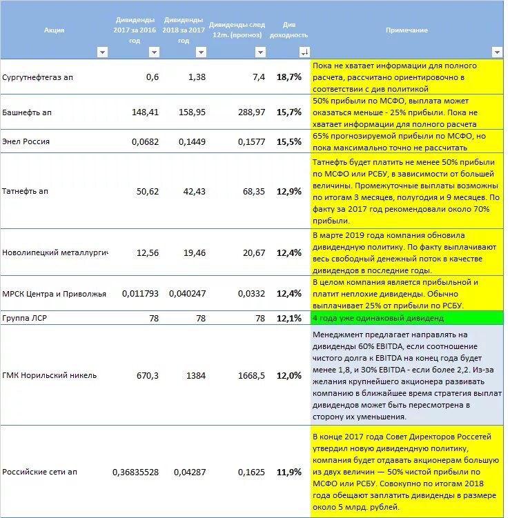This screenshot has height=518, width=530.
Task: Select the cell with value 0,1625
Action: (x=237, y=472)
